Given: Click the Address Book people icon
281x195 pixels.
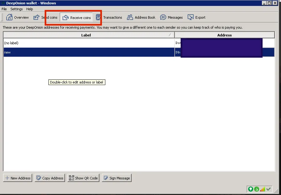Looking at the screenshot, I should pos(130,17).
